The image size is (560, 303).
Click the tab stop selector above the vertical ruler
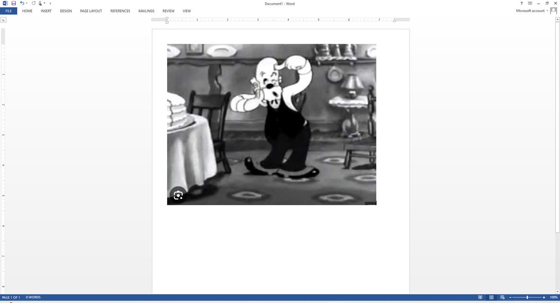click(4, 20)
